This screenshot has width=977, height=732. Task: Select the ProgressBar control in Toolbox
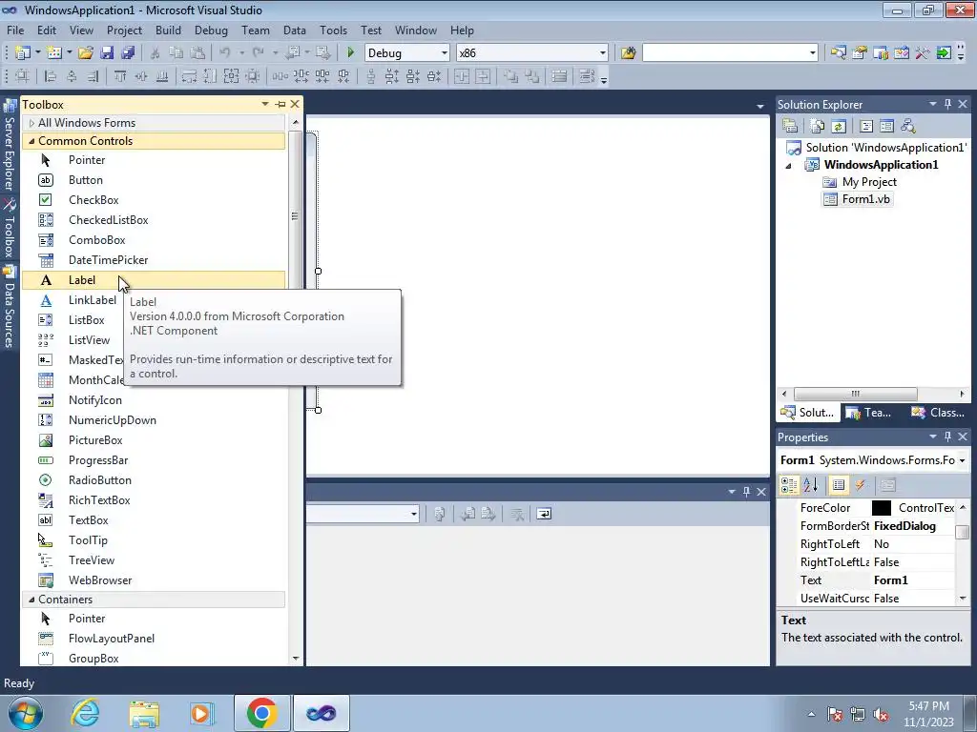(154, 460)
